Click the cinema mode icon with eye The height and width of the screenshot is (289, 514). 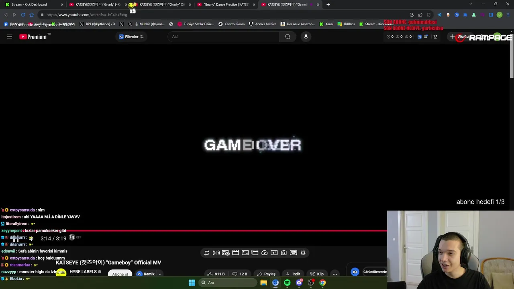tap(226, 253)
